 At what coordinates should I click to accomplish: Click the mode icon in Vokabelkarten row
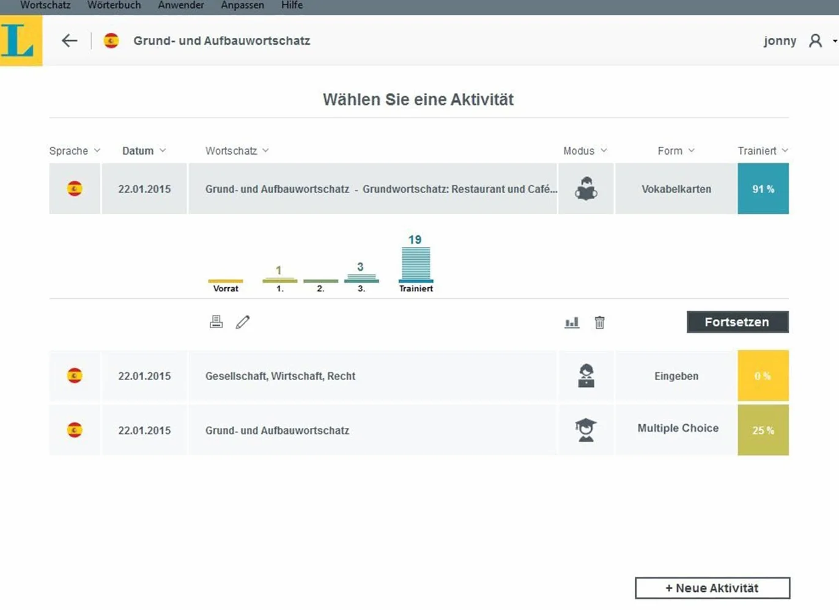click(x=586, y=189)
